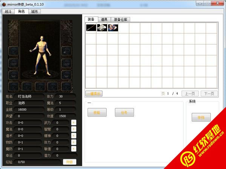Click the 一键卖出 sell-all button

click(x=94, y=94)
